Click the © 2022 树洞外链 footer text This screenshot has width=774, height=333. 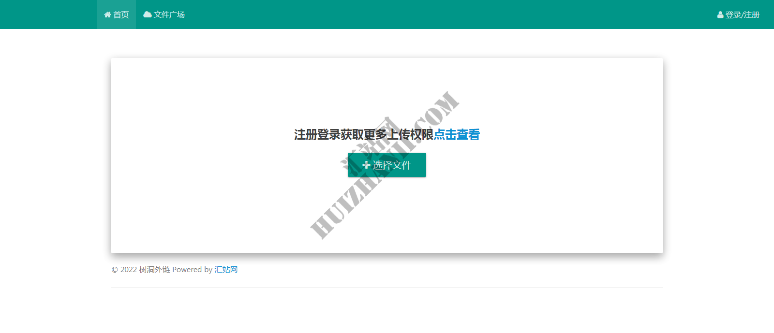(x=141, y=270)
